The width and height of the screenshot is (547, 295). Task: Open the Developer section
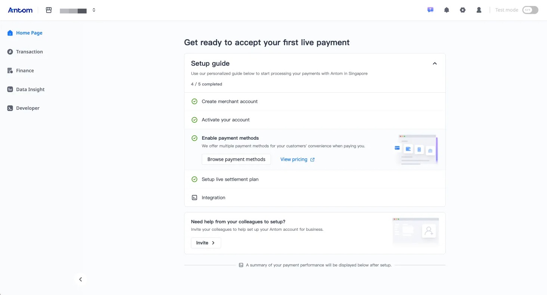click(28, 108)
